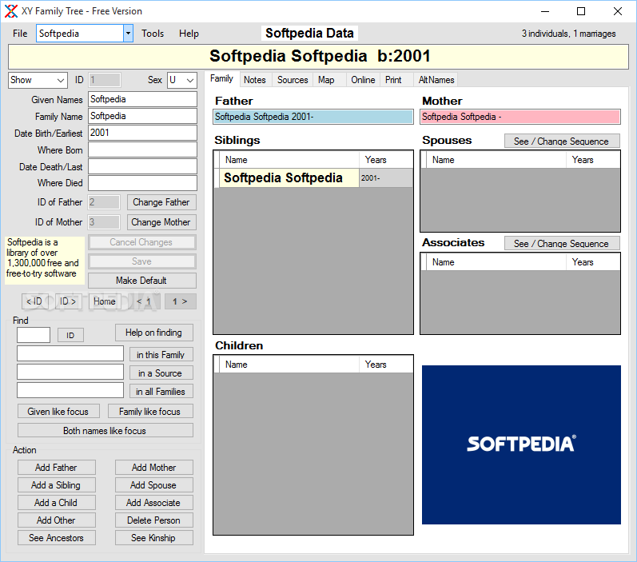This screenshot has height=562, width=637.
Task: Click the Softpedia logo picture
Action: (x=521, y=444)
